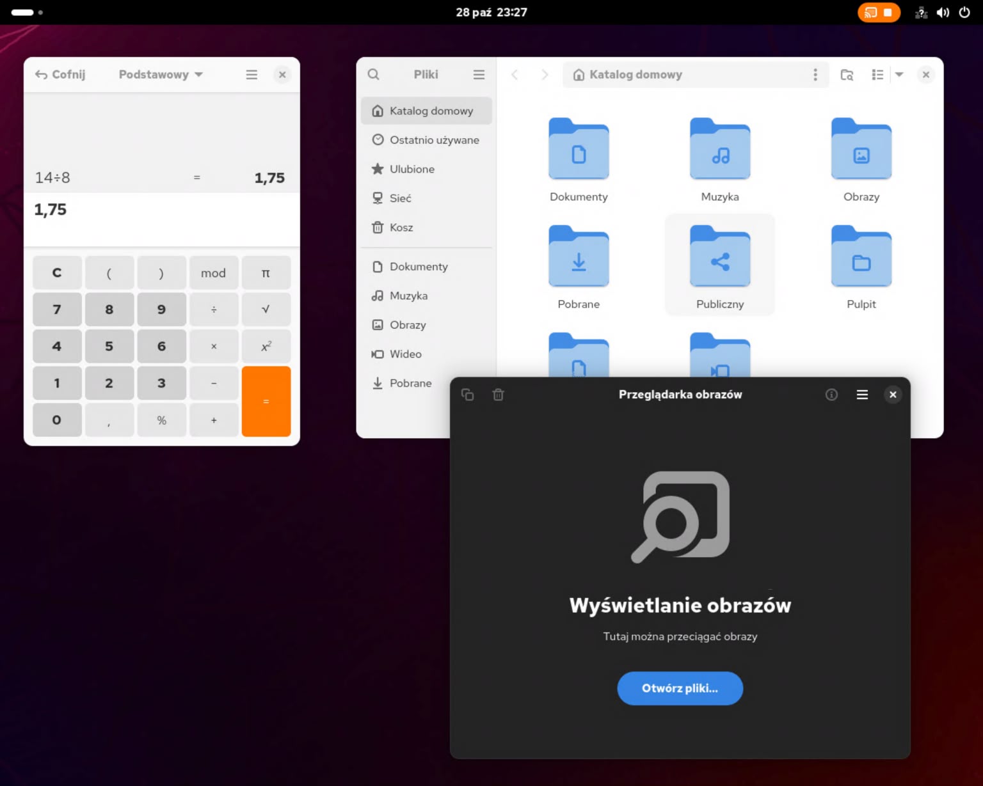Viewport: 983px width, 786px height.
Task: Open the image viewer hamburger menu
Action: point(862,395)
